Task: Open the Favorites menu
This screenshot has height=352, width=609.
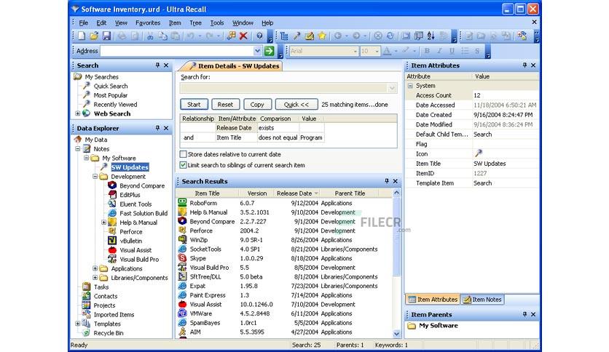Action: [148, 23]
